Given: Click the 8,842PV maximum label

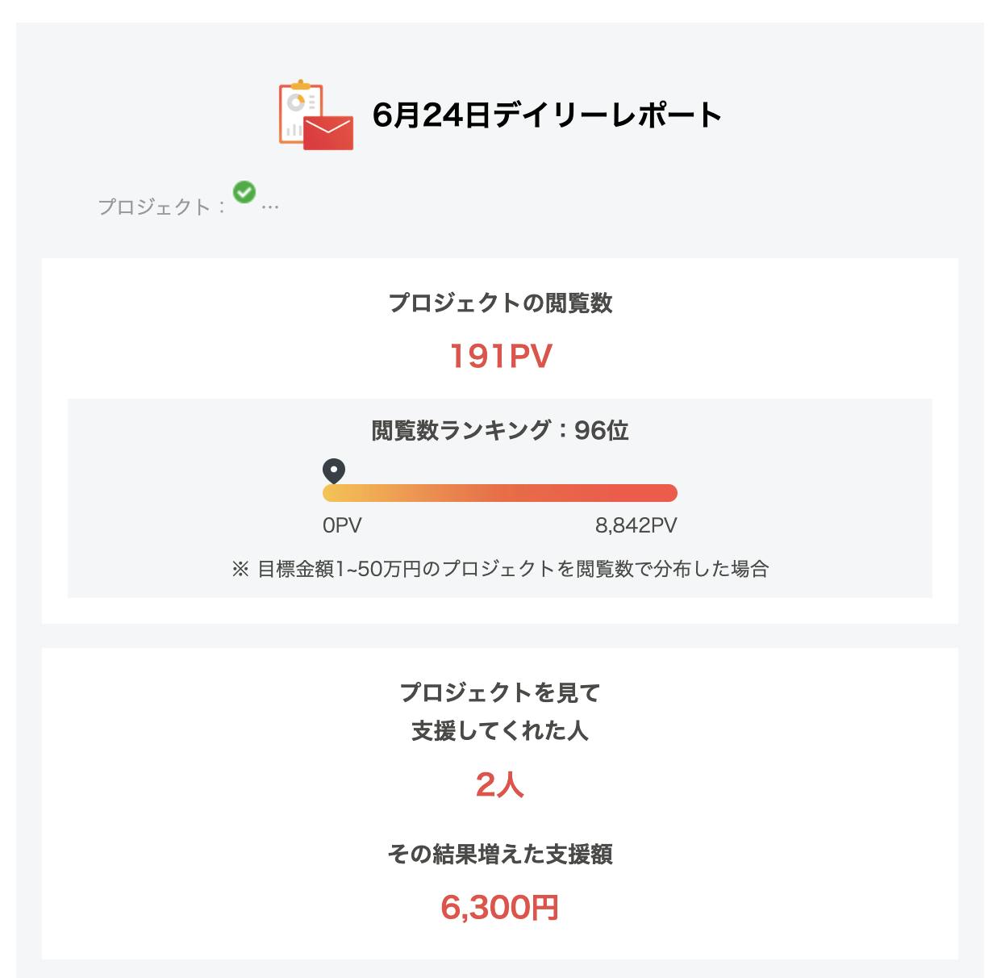Looking at the screenshot, I should tap(636, 525).
